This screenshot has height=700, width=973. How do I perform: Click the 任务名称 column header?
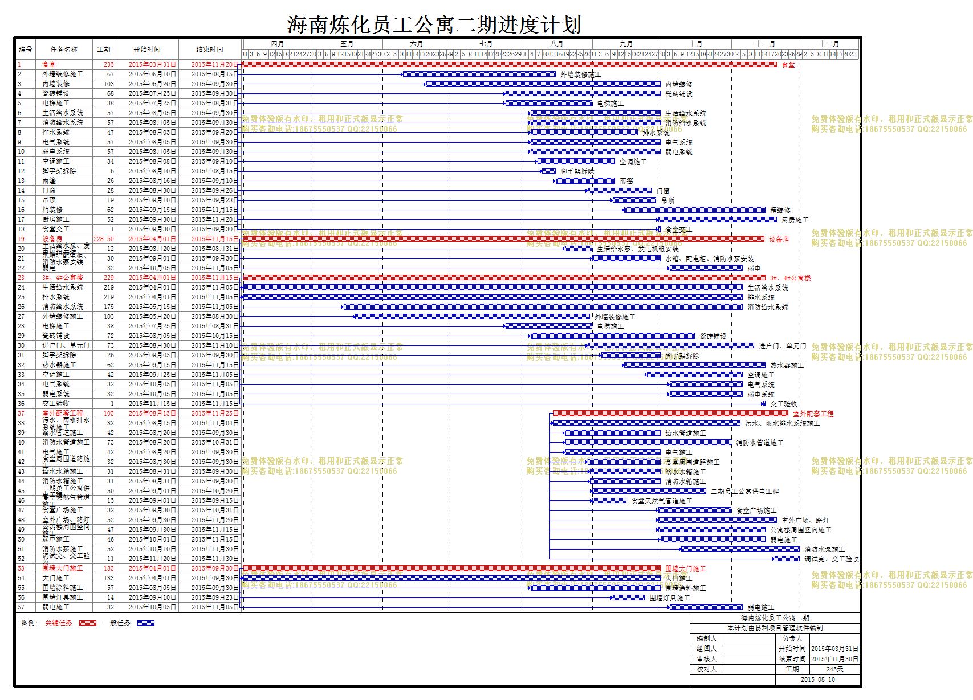coord(64,50)
